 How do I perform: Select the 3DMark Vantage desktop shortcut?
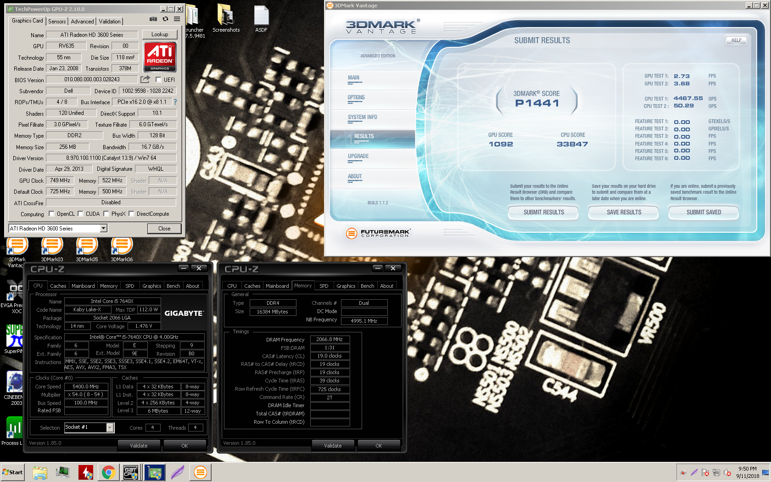click(x=17, y=252)
